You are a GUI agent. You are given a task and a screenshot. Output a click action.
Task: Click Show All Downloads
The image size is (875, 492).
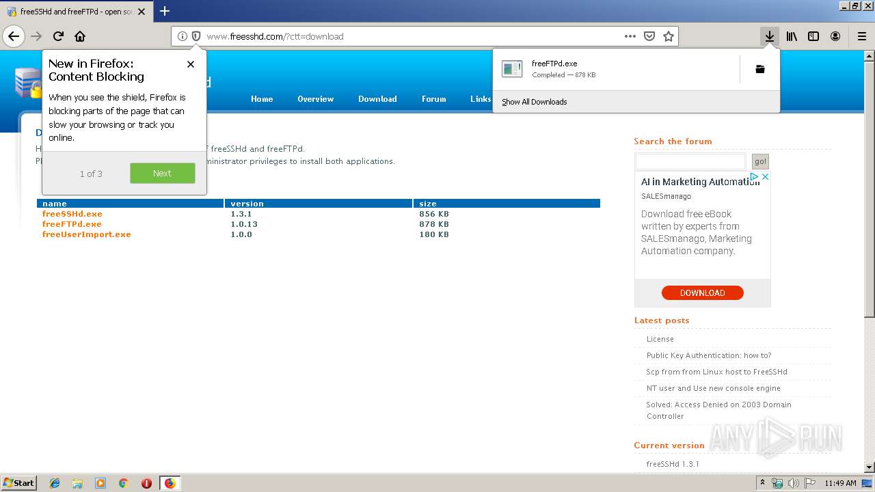coord(535,102)
